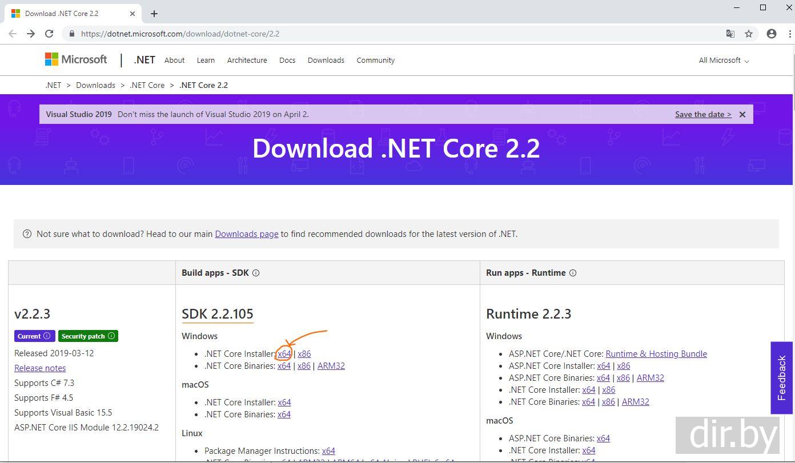Click the Microsoft logo

76,59
